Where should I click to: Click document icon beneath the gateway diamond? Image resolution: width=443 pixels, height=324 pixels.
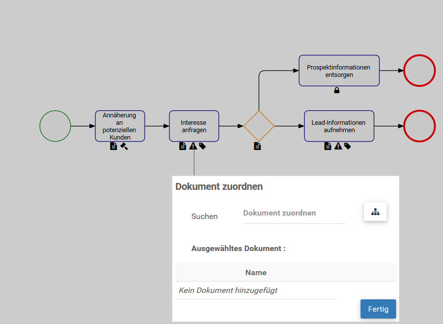click(257, 146)
